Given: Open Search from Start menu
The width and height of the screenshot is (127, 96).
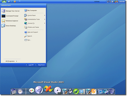Looking at the screenshot, I should [x=28, y=36].
